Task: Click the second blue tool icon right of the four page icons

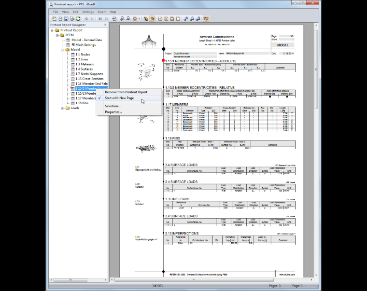Action: click(192, 19)
